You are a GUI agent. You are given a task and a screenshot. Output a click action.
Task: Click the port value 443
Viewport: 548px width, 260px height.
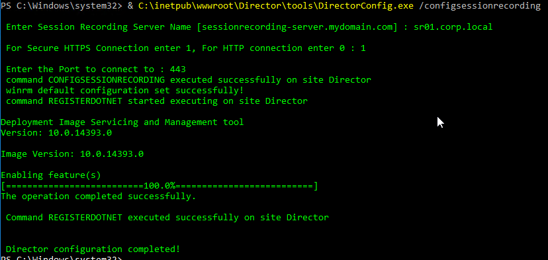click(x=178, y=69)
